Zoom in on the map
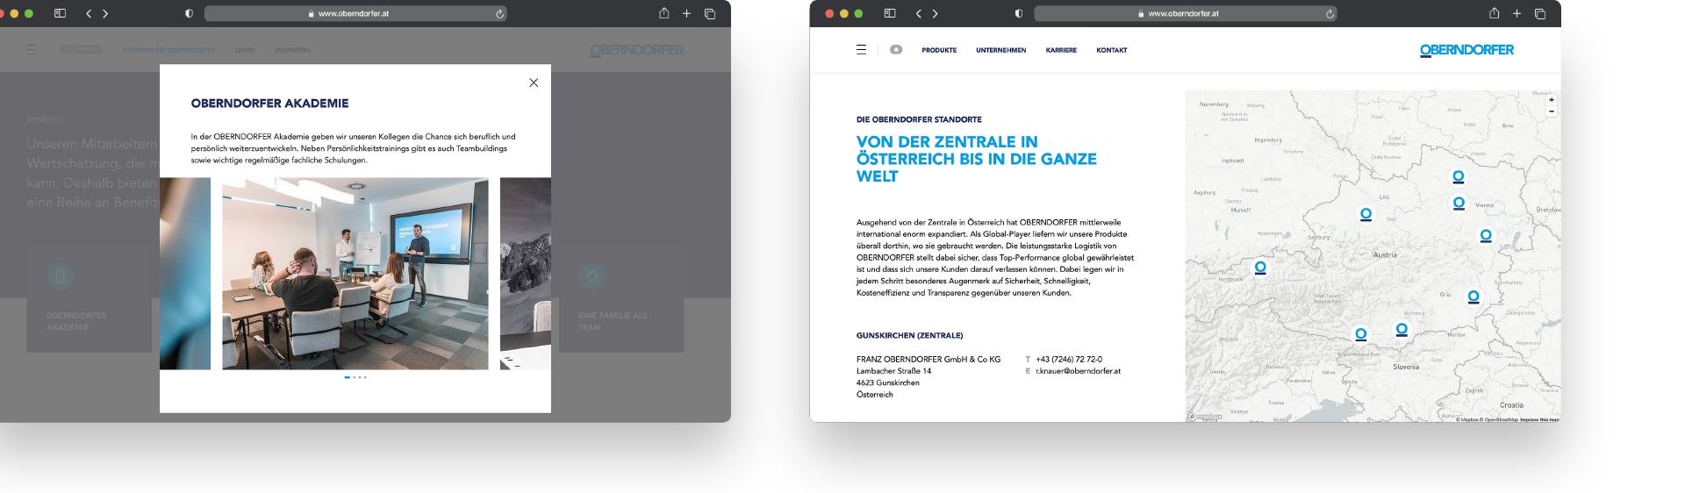1685x493 pixels. (1552, 100)
